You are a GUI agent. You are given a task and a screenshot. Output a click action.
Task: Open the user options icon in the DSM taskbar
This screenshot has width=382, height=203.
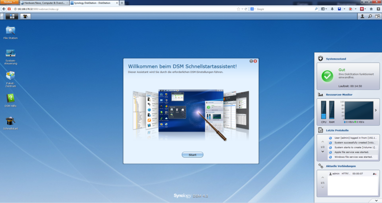tap(362, 16)
